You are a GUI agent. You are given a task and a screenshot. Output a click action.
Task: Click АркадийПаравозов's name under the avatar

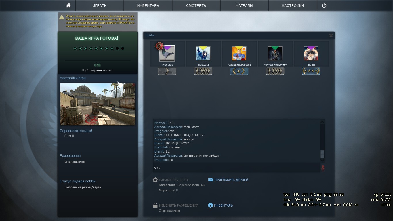pyautogui.click(x=239, y=65)
